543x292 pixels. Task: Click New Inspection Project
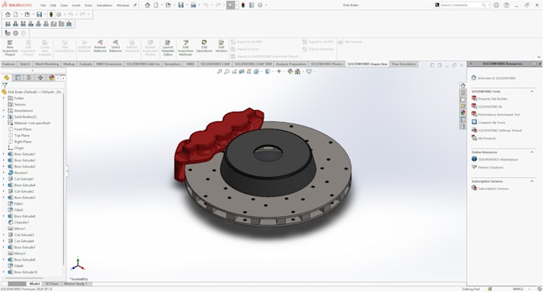(x=10, y=48)
